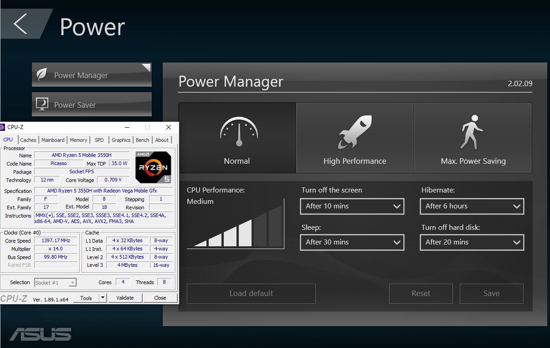Switch to the Memory tab in CPU-Z
550x348 pixels.
tap(78, 140)
